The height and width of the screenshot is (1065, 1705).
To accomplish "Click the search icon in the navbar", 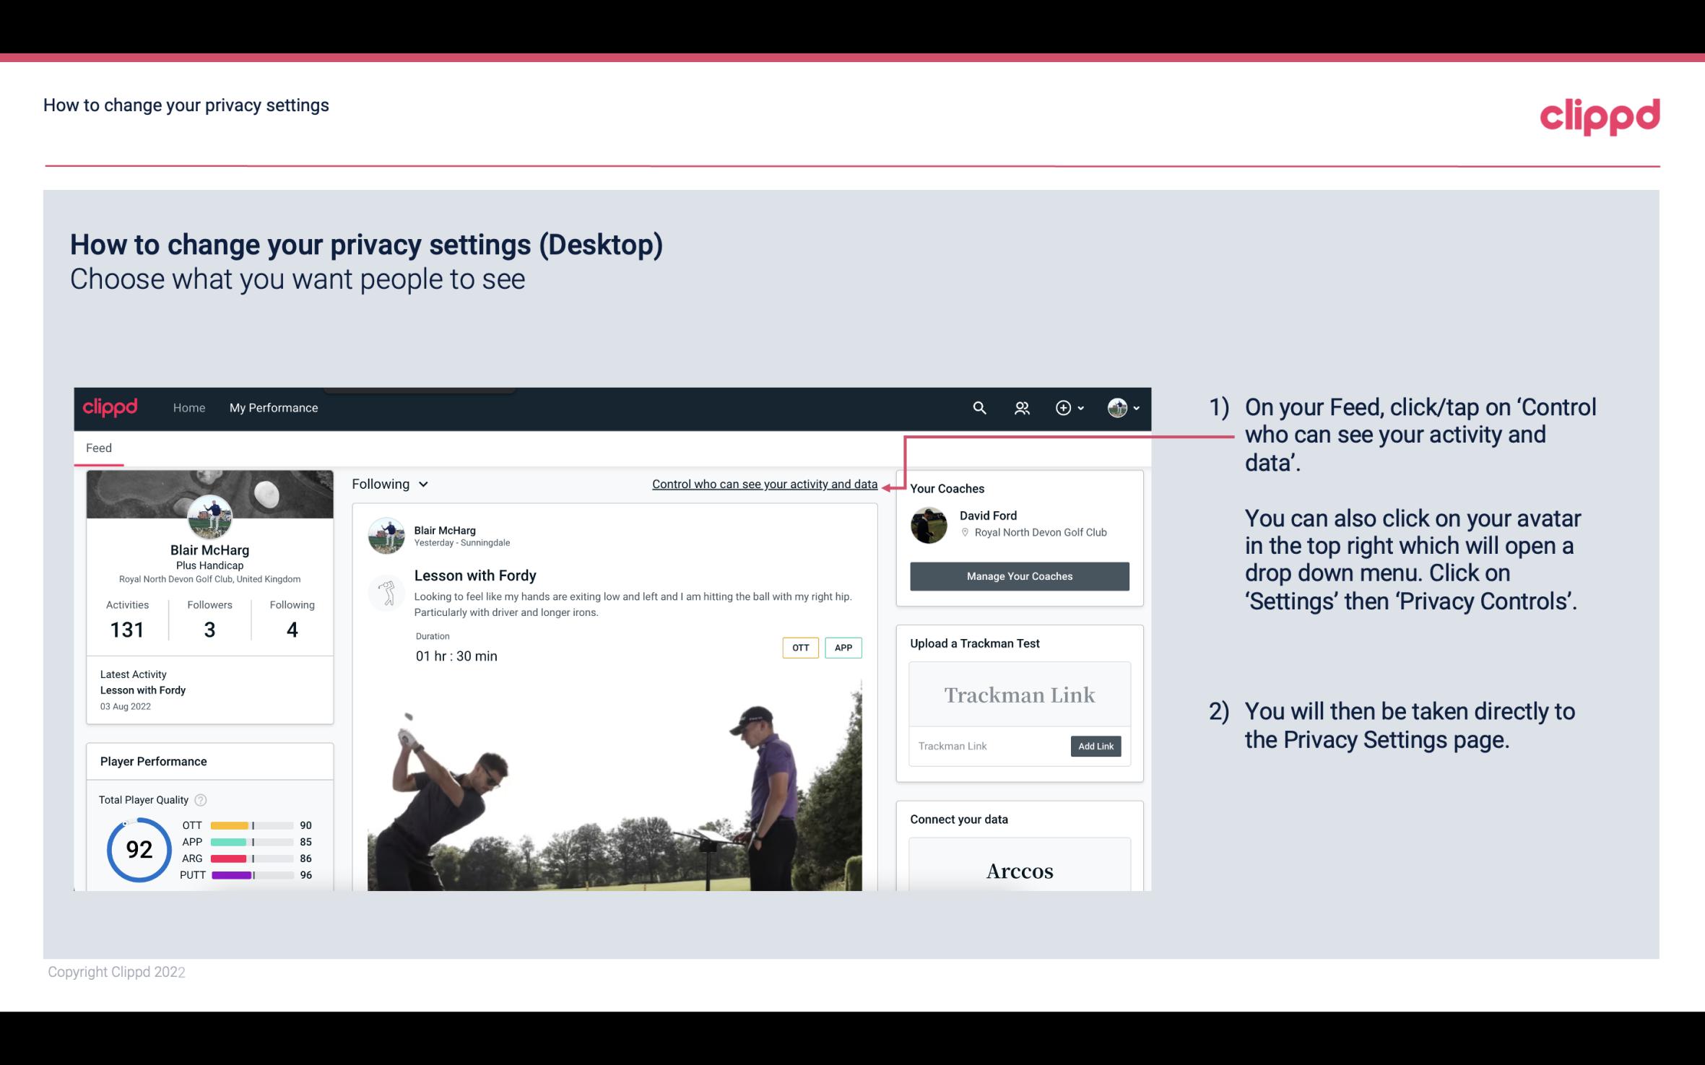I will click(979, 406).
